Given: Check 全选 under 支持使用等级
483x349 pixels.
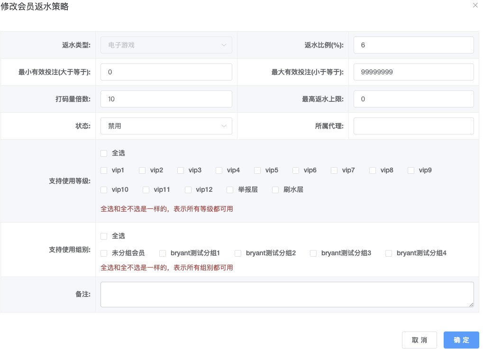Looking at the screenshot, I should click(104, 153).
